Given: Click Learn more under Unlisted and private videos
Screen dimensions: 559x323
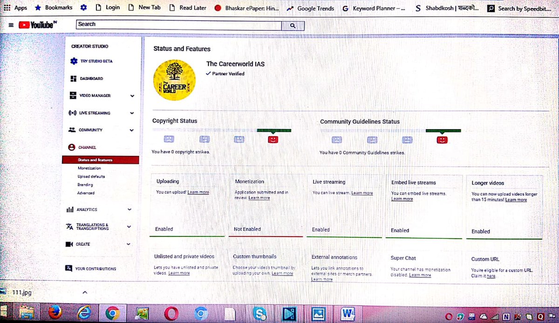Looking at the screenshot, I should coord(179,273).
